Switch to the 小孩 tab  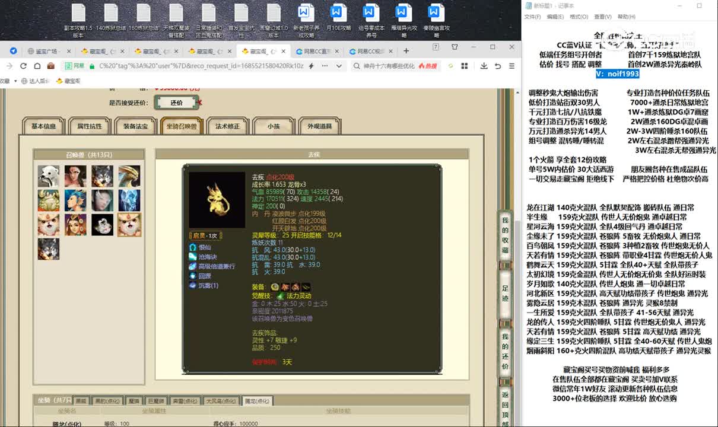[x=274, y=126]
